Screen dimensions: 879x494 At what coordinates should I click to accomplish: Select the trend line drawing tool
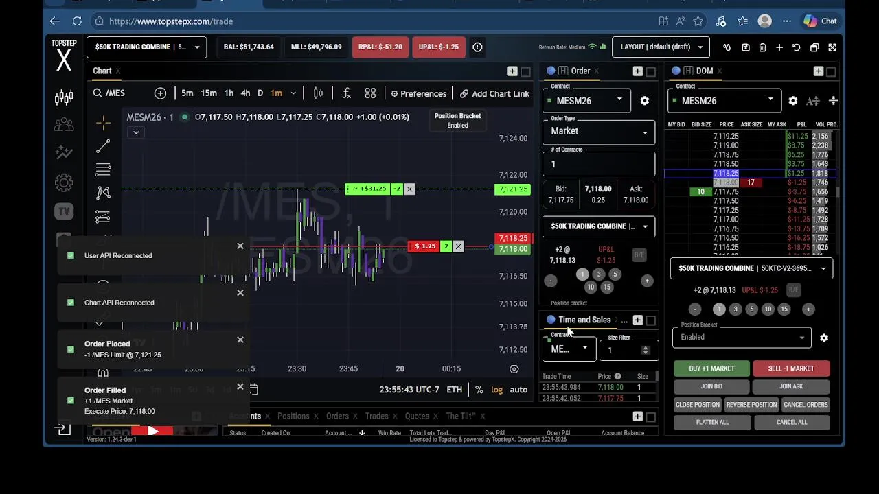coord(103,146)
